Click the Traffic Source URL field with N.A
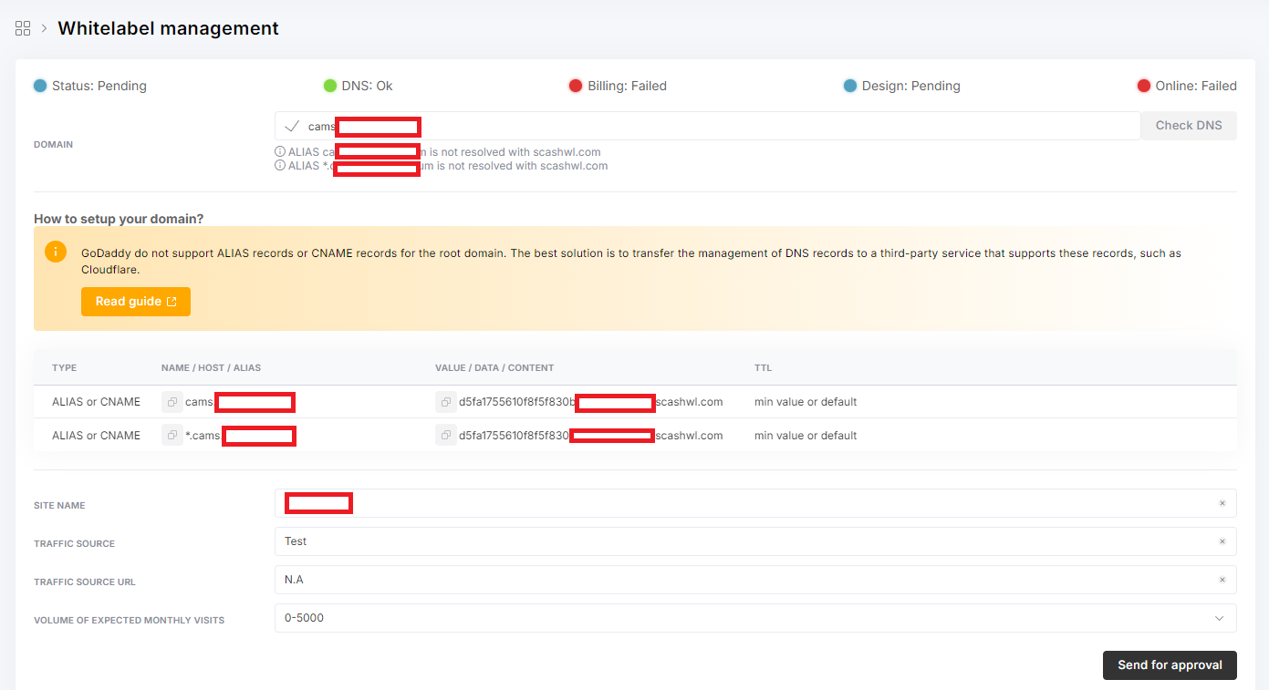Image resolution: width=1269 pixels, height=690 pixels. [730, 580]
